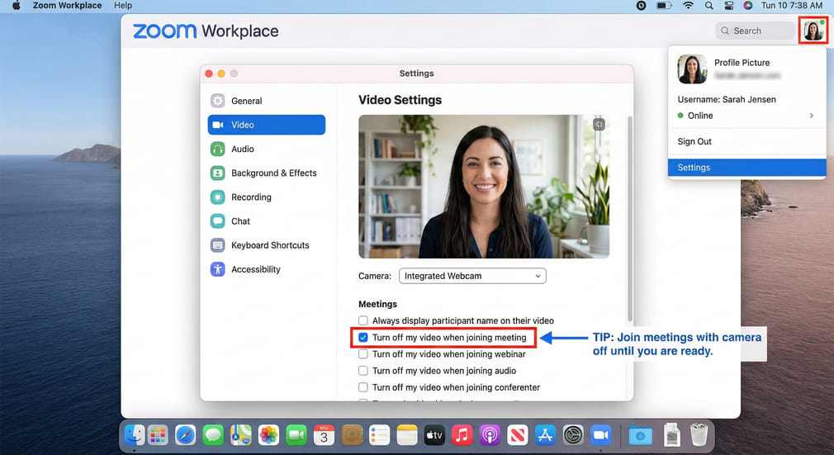This screenshot has width=834, height=455.
Task: Select the Video tab in sidebar
Action: point(266,125)
